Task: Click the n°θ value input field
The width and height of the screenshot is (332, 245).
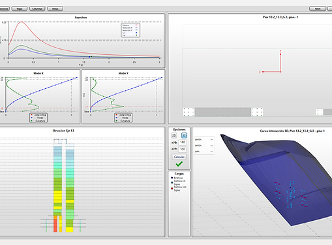Action: click(x=182, y=142)
